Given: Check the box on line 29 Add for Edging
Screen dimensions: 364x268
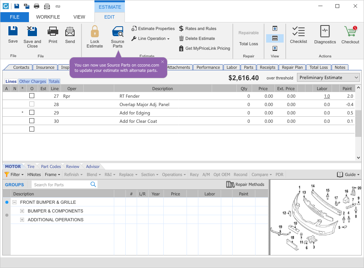Looking at the screenshot, I should 32,113.
